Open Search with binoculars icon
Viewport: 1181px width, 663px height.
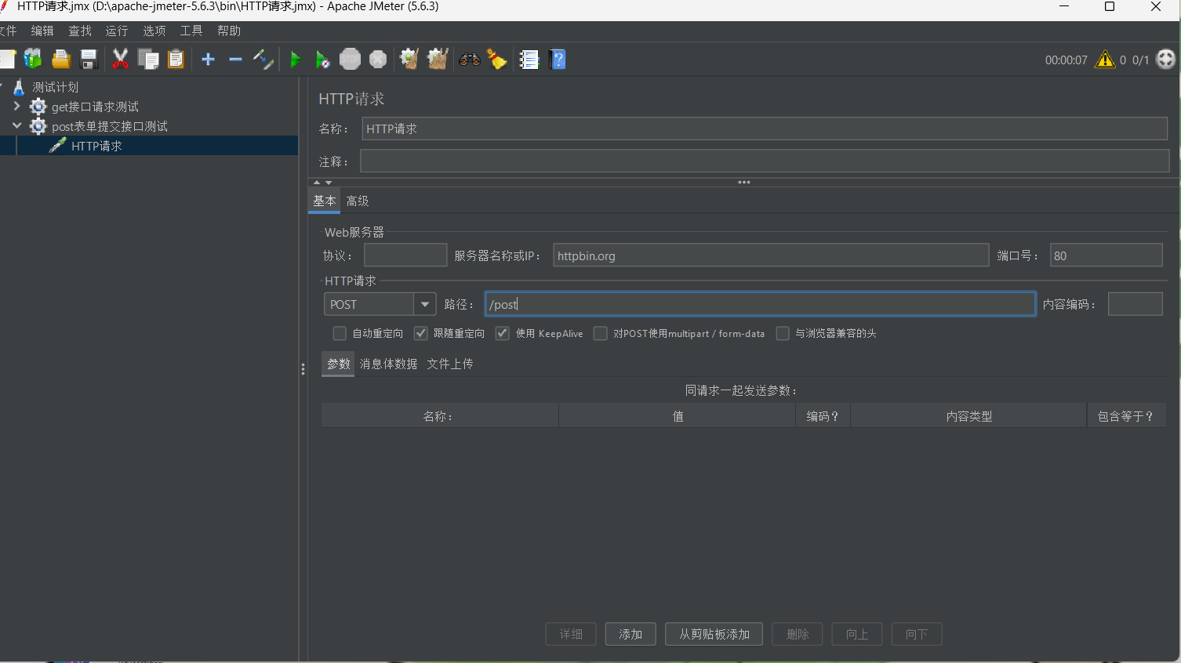[x=470, y=60]
